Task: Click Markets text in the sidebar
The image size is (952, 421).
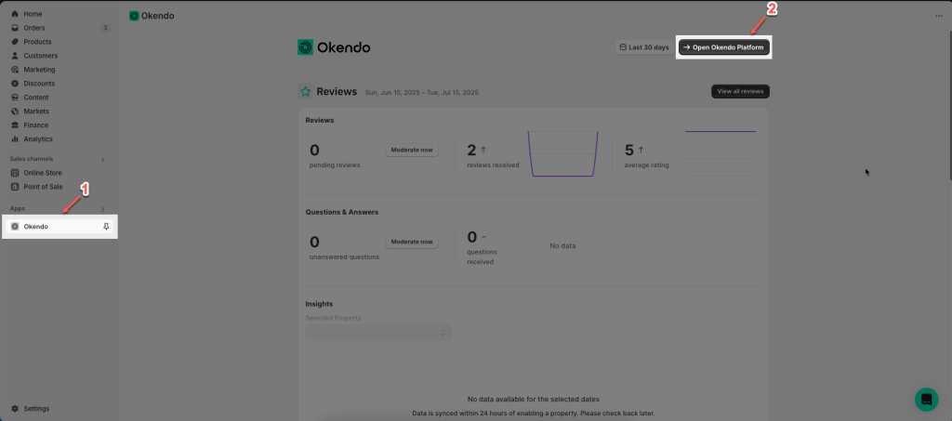Action: click(36, 111)
